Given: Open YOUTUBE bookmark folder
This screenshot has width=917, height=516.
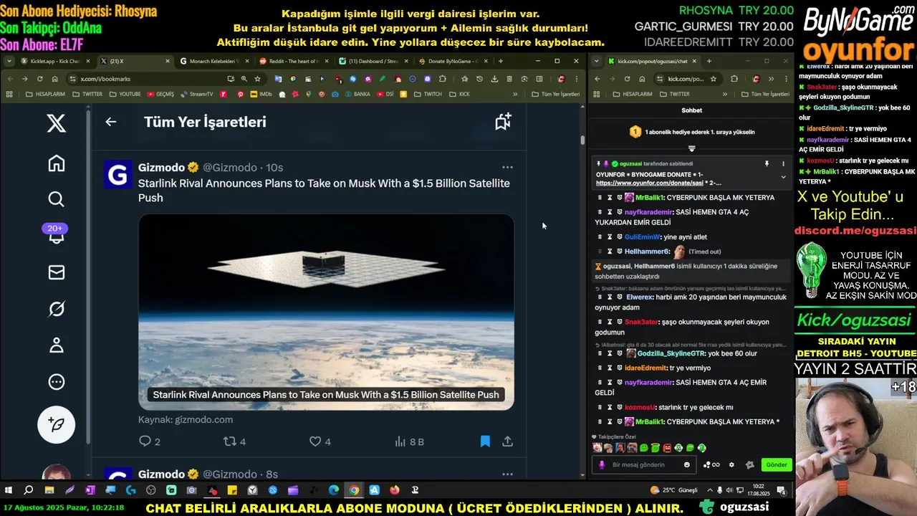Looking at the screenshot, I should pyautogui.click(x=125, y=94).
